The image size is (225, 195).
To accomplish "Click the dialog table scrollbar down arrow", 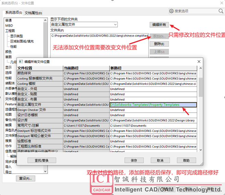I will (x=201, y=150).
